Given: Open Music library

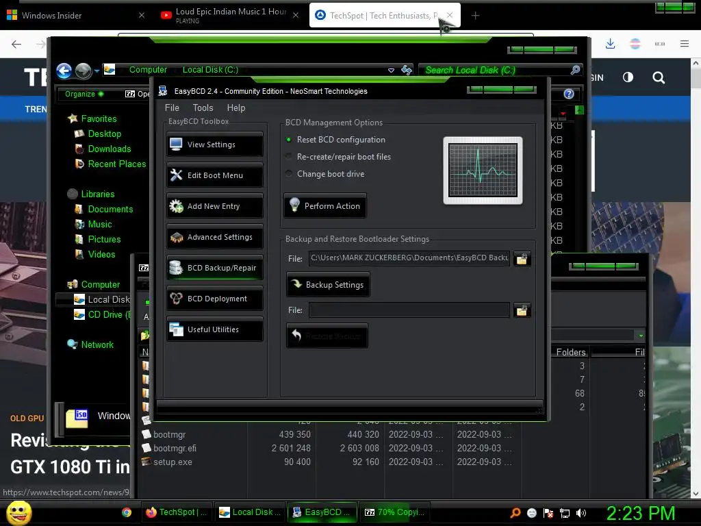Looking at the screenshot, I should coord(93,224).
